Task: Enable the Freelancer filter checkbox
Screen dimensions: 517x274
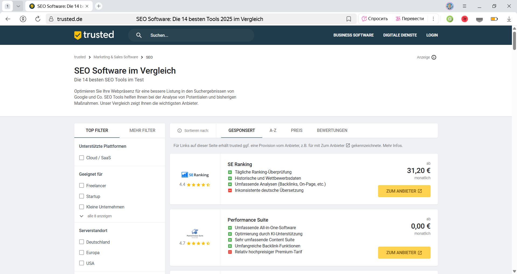Action: pos(82,186)
